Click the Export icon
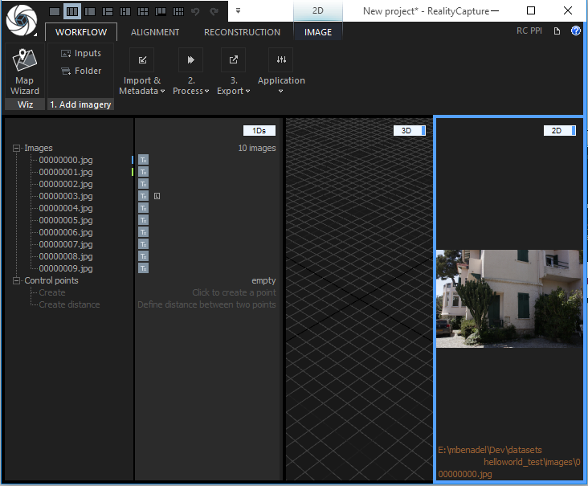 [233, 60]
